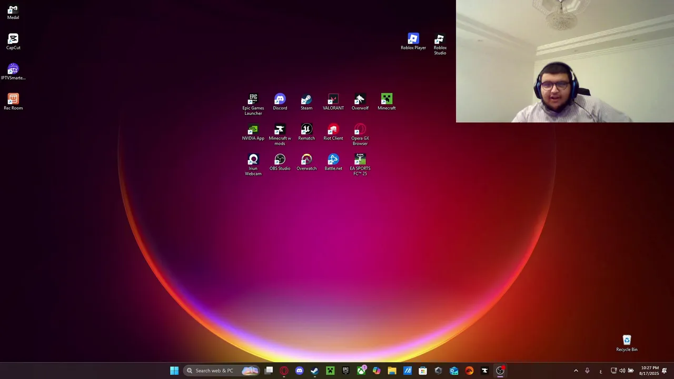Image resolution: width=674 pixels, height=379 pixels.
Task: Open the taskbar icon left of OBS Studio
Action: 485,371
